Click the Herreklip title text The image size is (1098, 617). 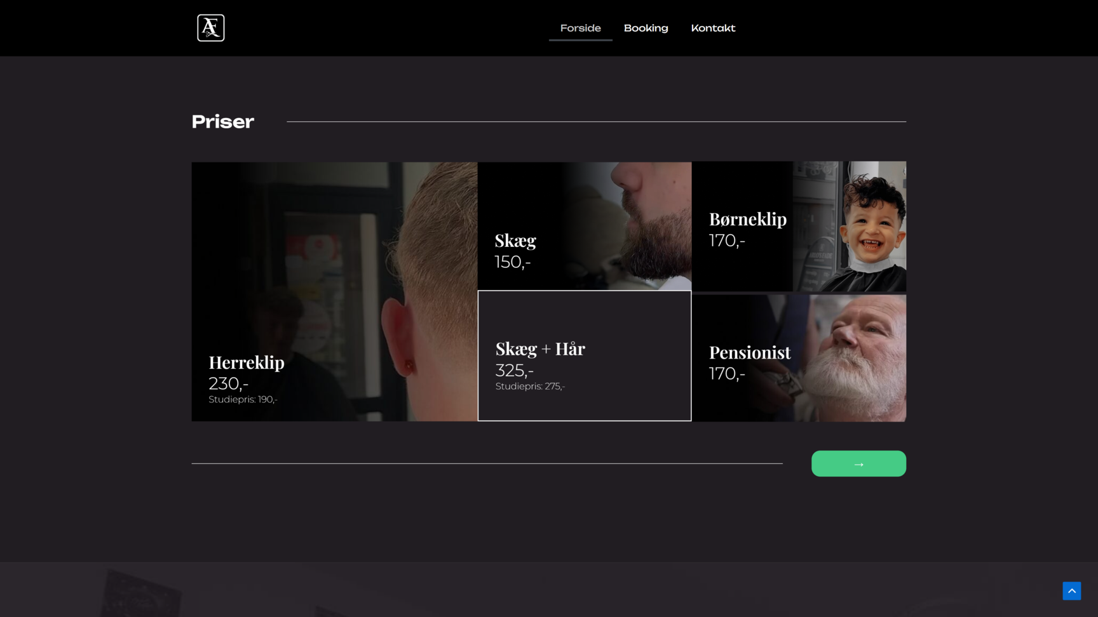pyautogui.click(x=247, y=362)
